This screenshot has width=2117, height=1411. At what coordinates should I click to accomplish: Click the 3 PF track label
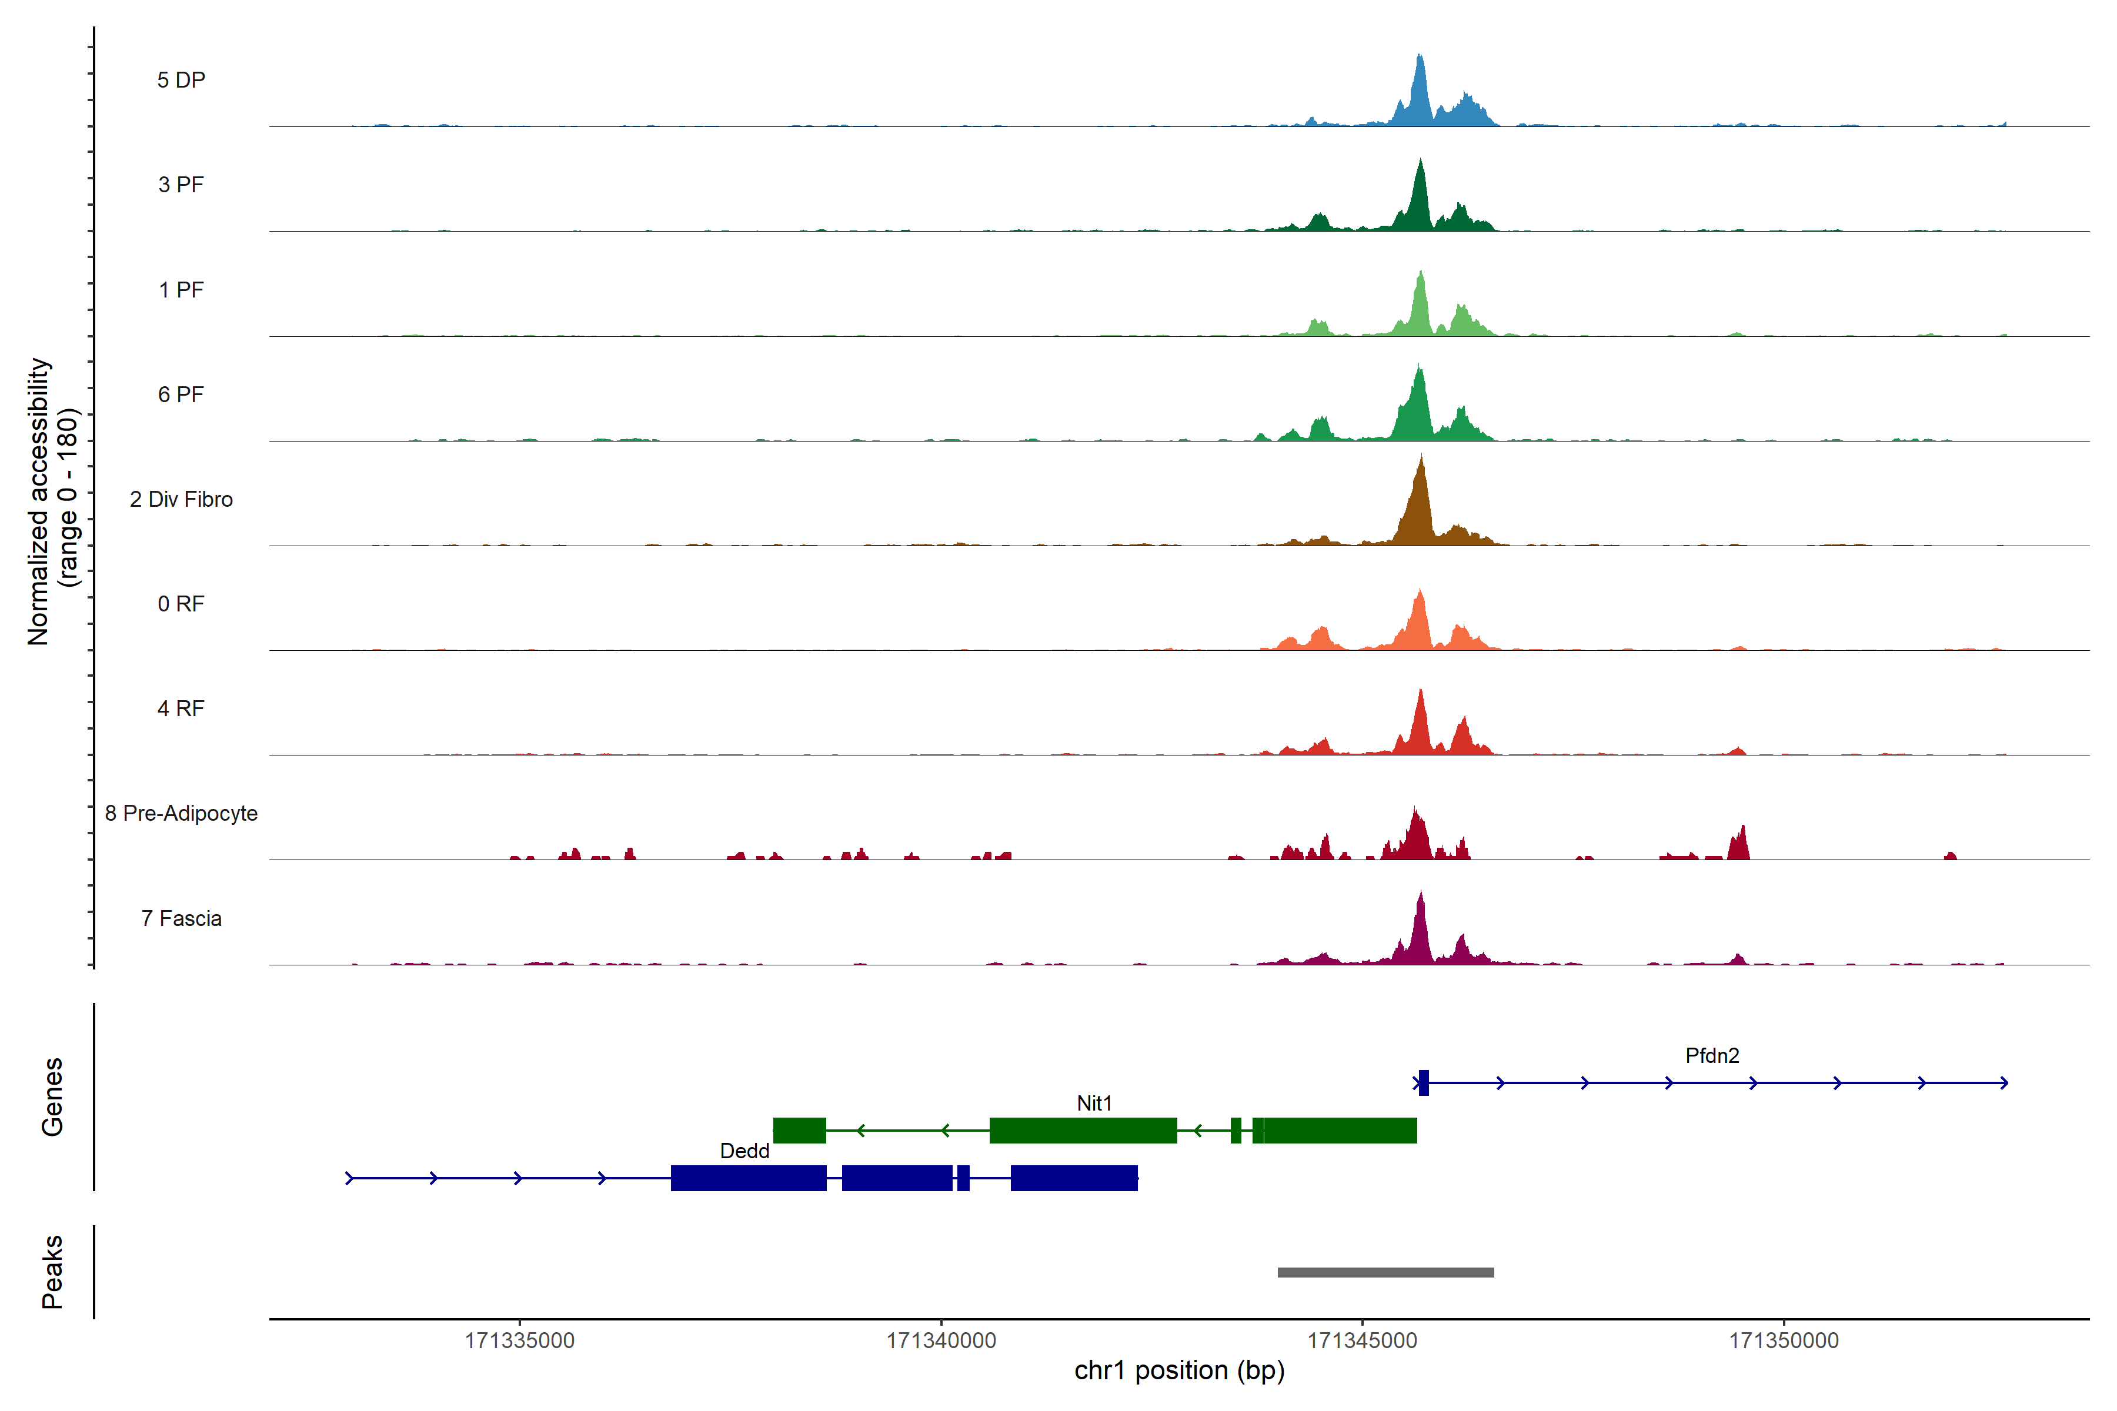[181, 185]
